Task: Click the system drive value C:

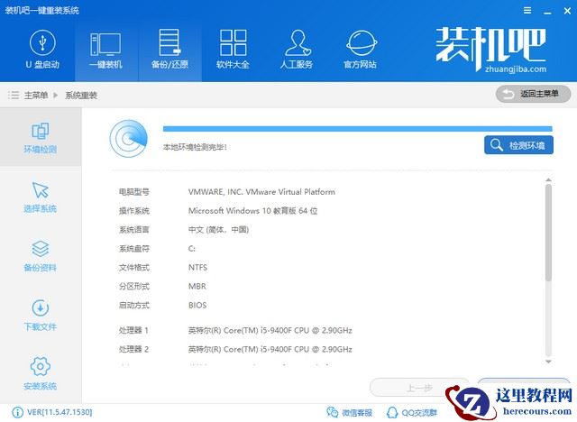Action: coord(192,249)
